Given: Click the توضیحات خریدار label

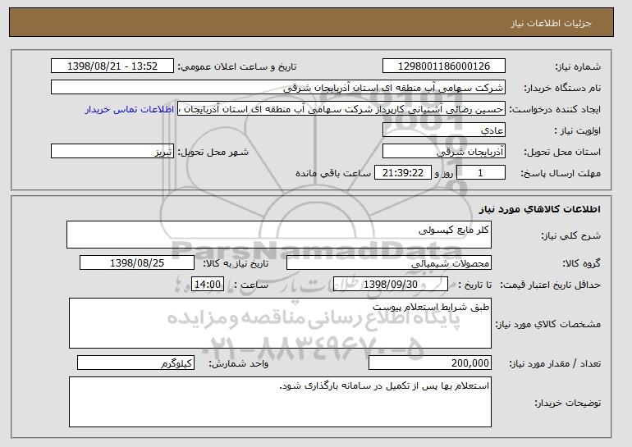Looking at the screenshot, I should (x=567, y=403).
